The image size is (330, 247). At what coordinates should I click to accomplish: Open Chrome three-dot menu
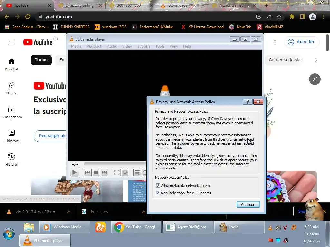(323, 17)
